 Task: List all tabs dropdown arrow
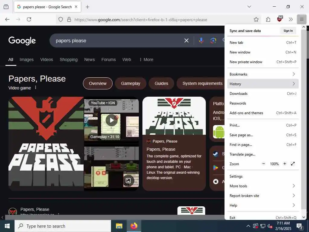point(249,7)
